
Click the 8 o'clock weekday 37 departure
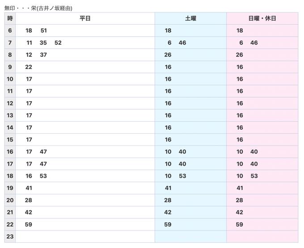point(43,55)
